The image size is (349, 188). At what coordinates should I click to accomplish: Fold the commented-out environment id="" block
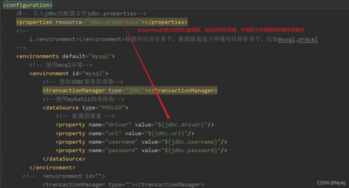coord(1,176)
